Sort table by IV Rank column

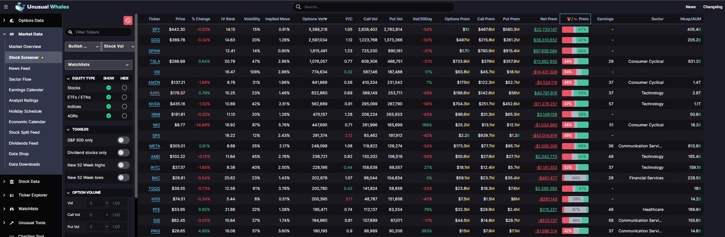pos(228,19)
